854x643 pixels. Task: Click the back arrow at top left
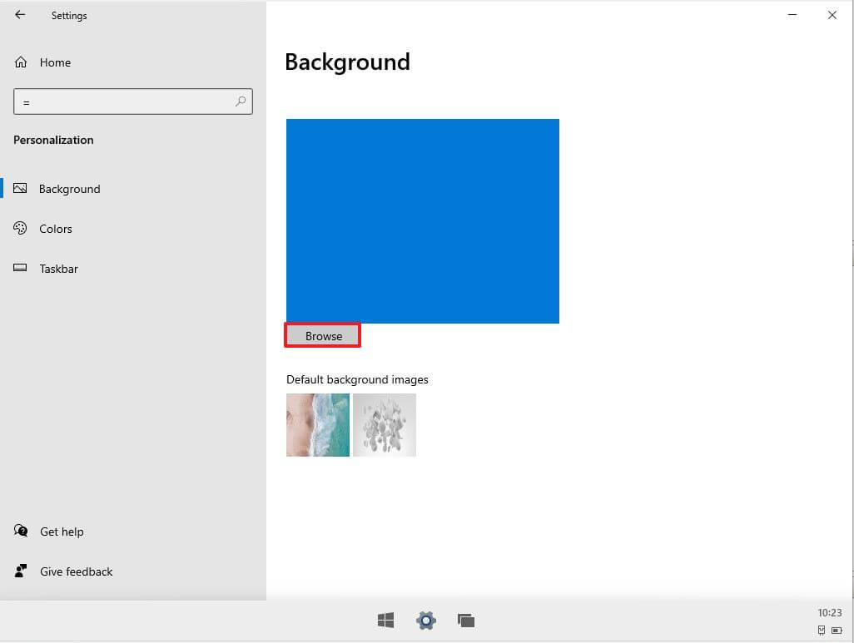[19, 14]
